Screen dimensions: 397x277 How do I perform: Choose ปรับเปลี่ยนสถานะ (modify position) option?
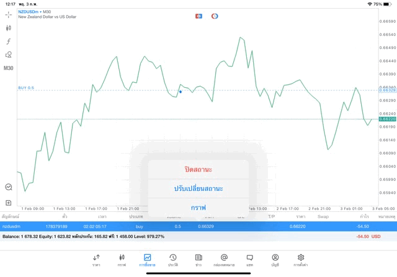pyautogui.click(x=198, y=188)
